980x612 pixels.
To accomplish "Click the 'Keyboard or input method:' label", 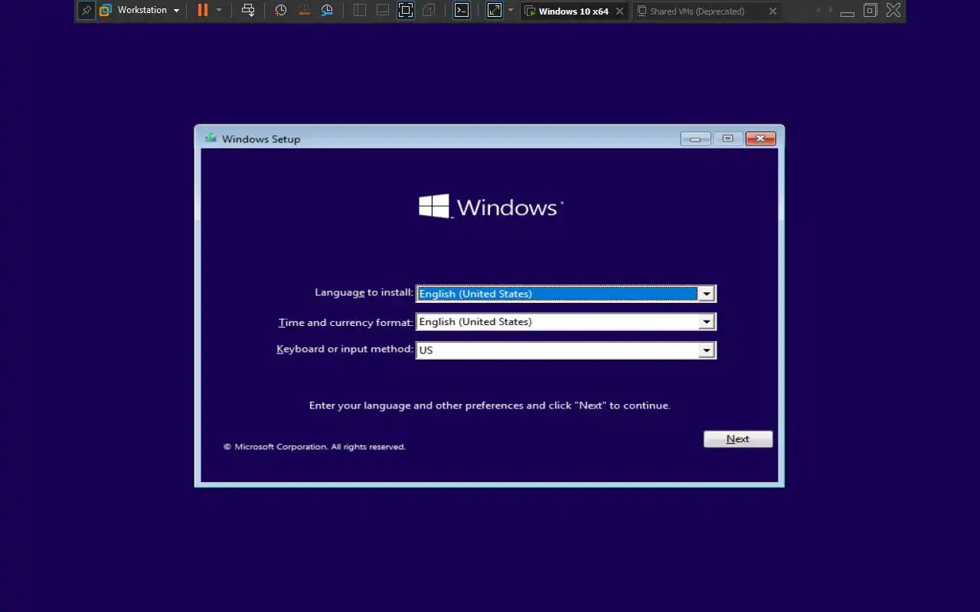I will [345, 350].
